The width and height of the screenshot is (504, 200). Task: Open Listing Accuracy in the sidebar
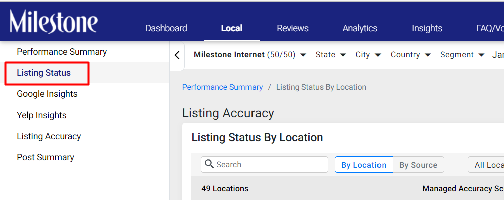(x=49, y=136)
